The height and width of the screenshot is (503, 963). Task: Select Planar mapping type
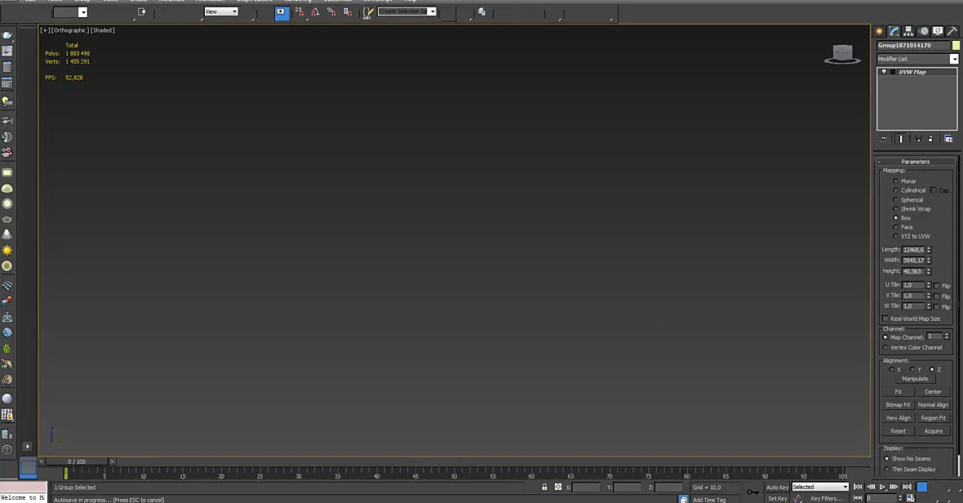point(895,181)
